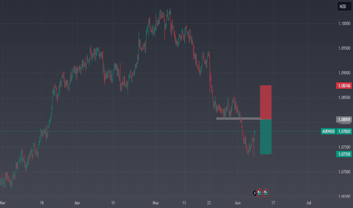This screenshot has height=208, width=353.
Task: Click the 13 date axis label
Action: pos(184,203)
